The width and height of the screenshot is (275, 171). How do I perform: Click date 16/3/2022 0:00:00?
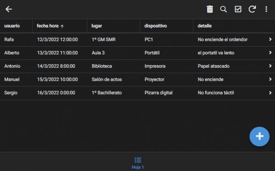(x=56, y=93)
